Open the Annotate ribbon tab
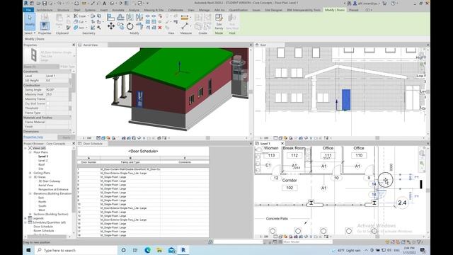The width and height of the screenshot is (453, 255). [x=118, y=10]
